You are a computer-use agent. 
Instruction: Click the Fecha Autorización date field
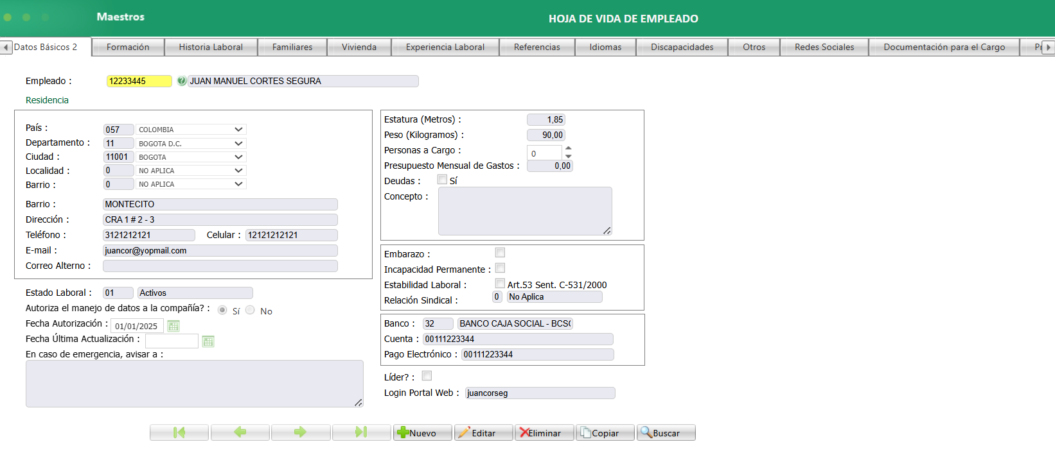(137, 326)
